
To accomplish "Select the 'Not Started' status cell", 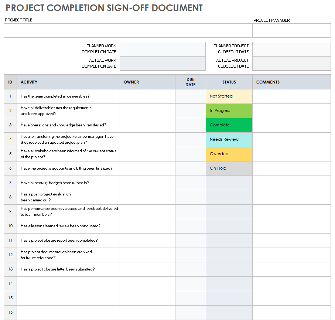I will point(229,96).
